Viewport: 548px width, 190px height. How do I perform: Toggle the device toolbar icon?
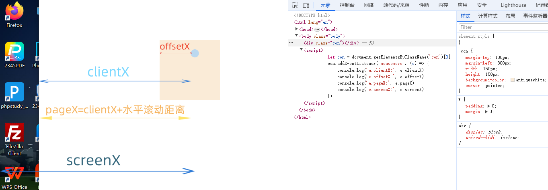[x=306, y=5]
